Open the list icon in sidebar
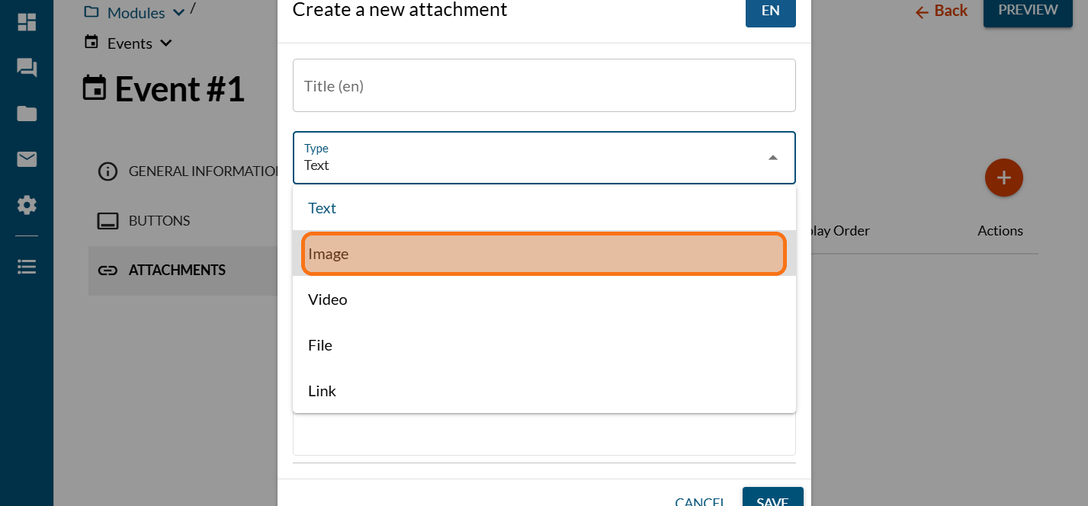This screenshot has height=506, width=1088. tap(27, 267)
